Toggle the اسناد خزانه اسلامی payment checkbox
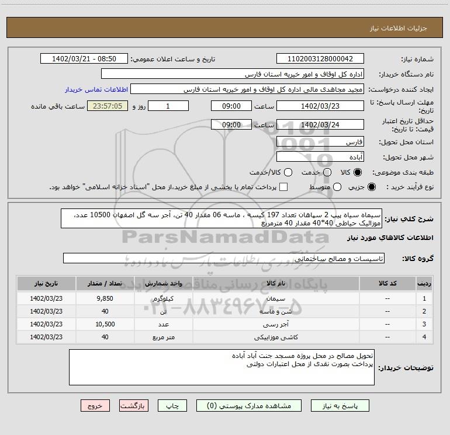This screenshot has width=450, height=435. click(283, 187)
